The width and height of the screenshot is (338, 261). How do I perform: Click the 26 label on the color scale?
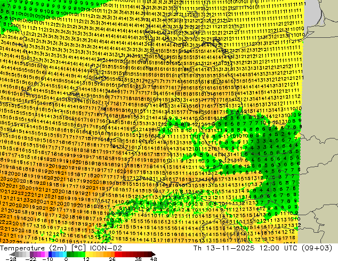coord(112,259)
